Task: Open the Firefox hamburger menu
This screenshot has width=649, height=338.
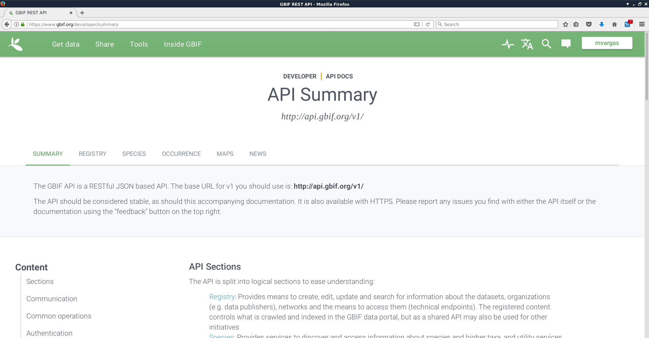Action: coord(642,24)
